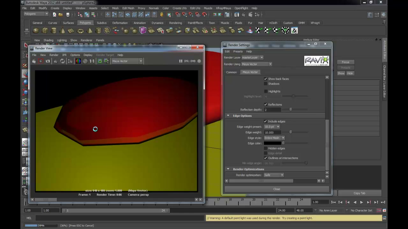This screenshot has width=408, height=229.
Task: Open Edge weight preset dropdown
Action: point(272,127)
